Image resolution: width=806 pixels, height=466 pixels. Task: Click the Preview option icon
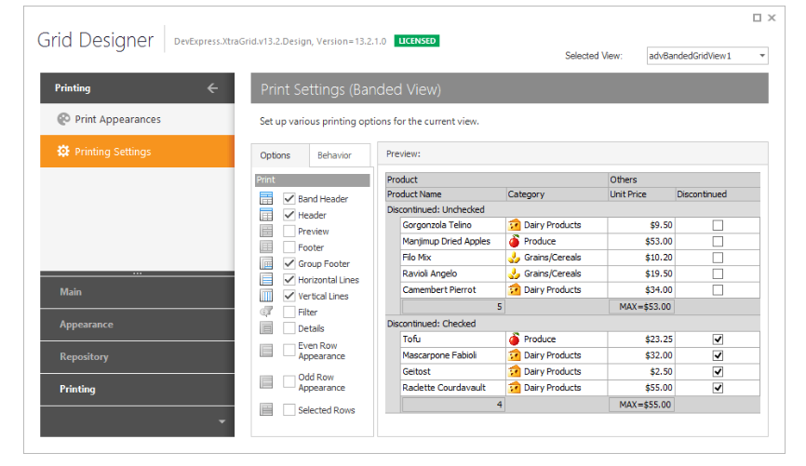[266, 232]
